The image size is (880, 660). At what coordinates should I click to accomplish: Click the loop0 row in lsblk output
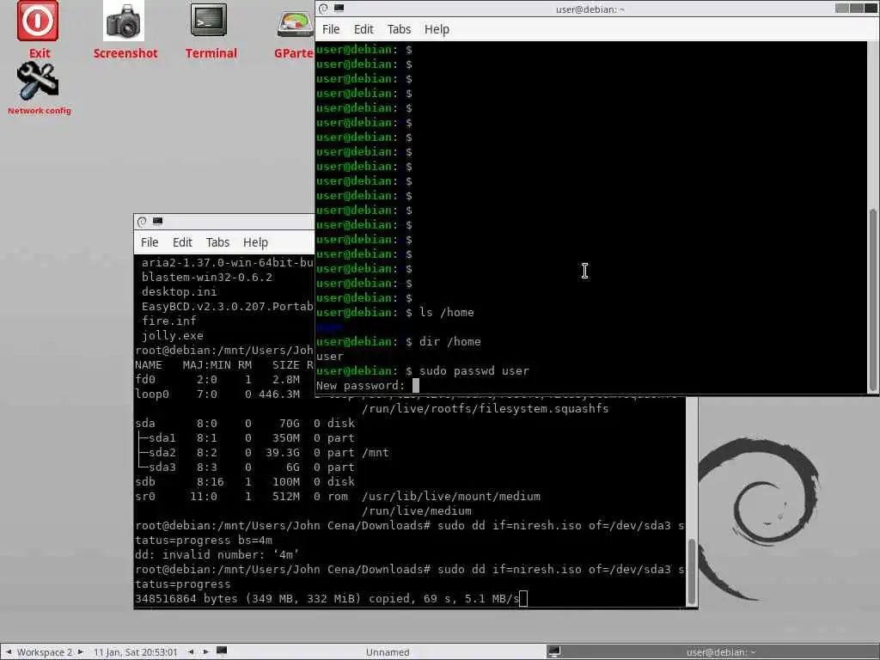[224, 394]
